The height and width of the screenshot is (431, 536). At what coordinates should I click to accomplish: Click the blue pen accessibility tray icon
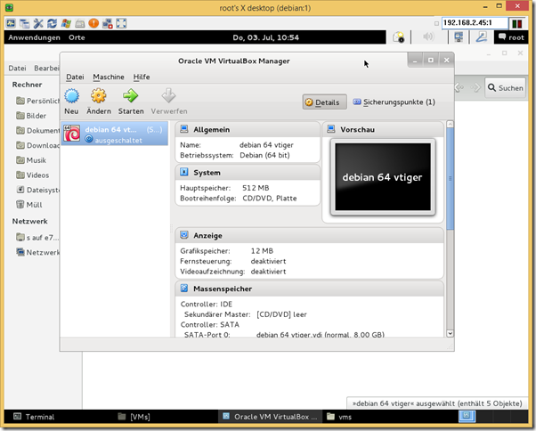482,37
